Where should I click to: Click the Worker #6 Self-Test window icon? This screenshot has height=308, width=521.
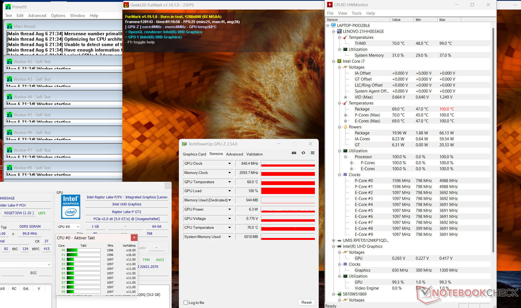pos(10,132)
